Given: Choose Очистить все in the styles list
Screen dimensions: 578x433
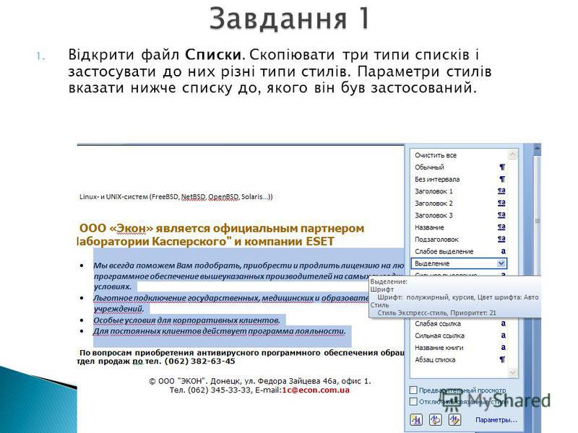Looking at the screenshot, I should tap(460, 155).
